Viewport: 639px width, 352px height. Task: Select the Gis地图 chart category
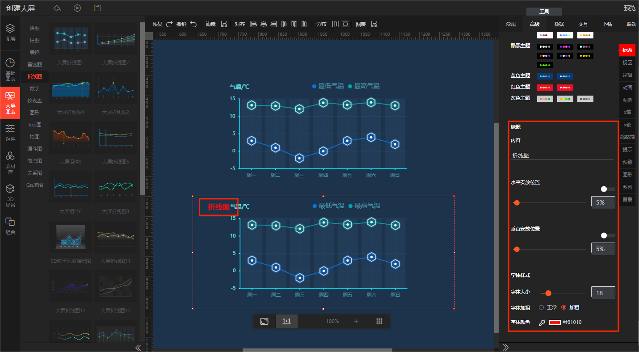pos(35,185)
